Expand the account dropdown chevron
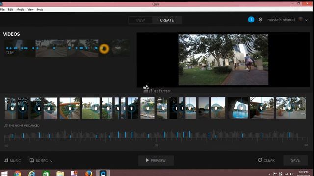This screenshot has height=176, width=314. (x=306, y=20)
